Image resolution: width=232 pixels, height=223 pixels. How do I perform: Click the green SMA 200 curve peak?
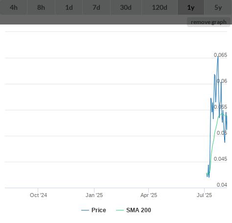pos(222,114)
